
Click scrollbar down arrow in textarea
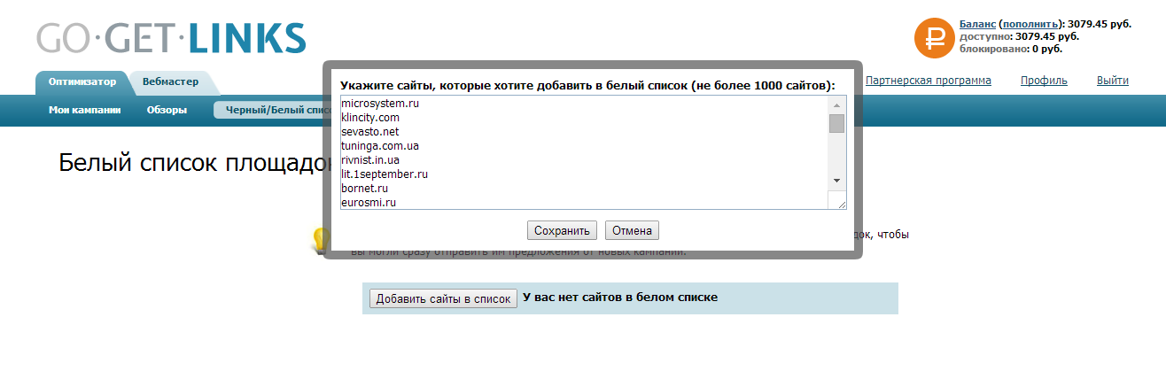point(836,180)
